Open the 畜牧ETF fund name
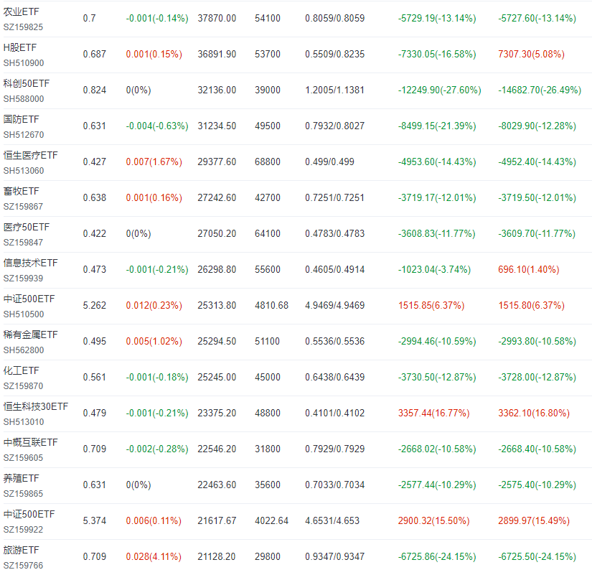This screenshot has height=575, width=592. (21, 191)
